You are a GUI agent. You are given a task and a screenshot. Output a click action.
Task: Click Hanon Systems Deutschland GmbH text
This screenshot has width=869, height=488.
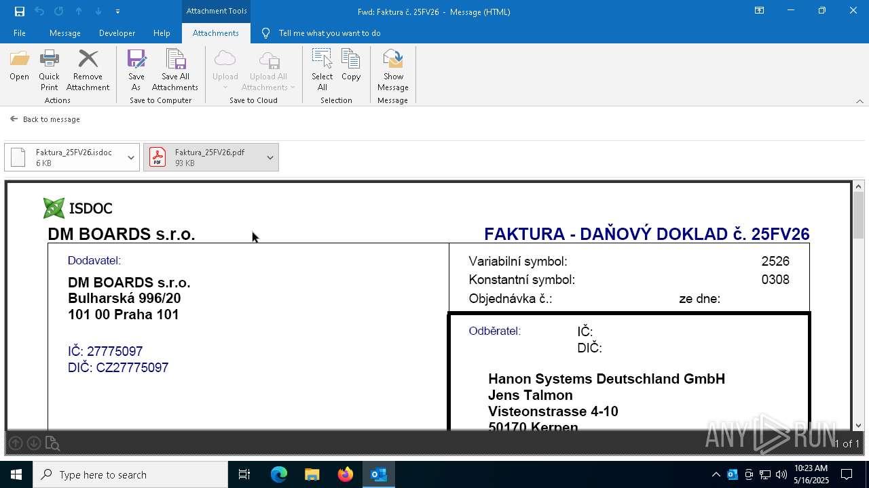[606, 379]
